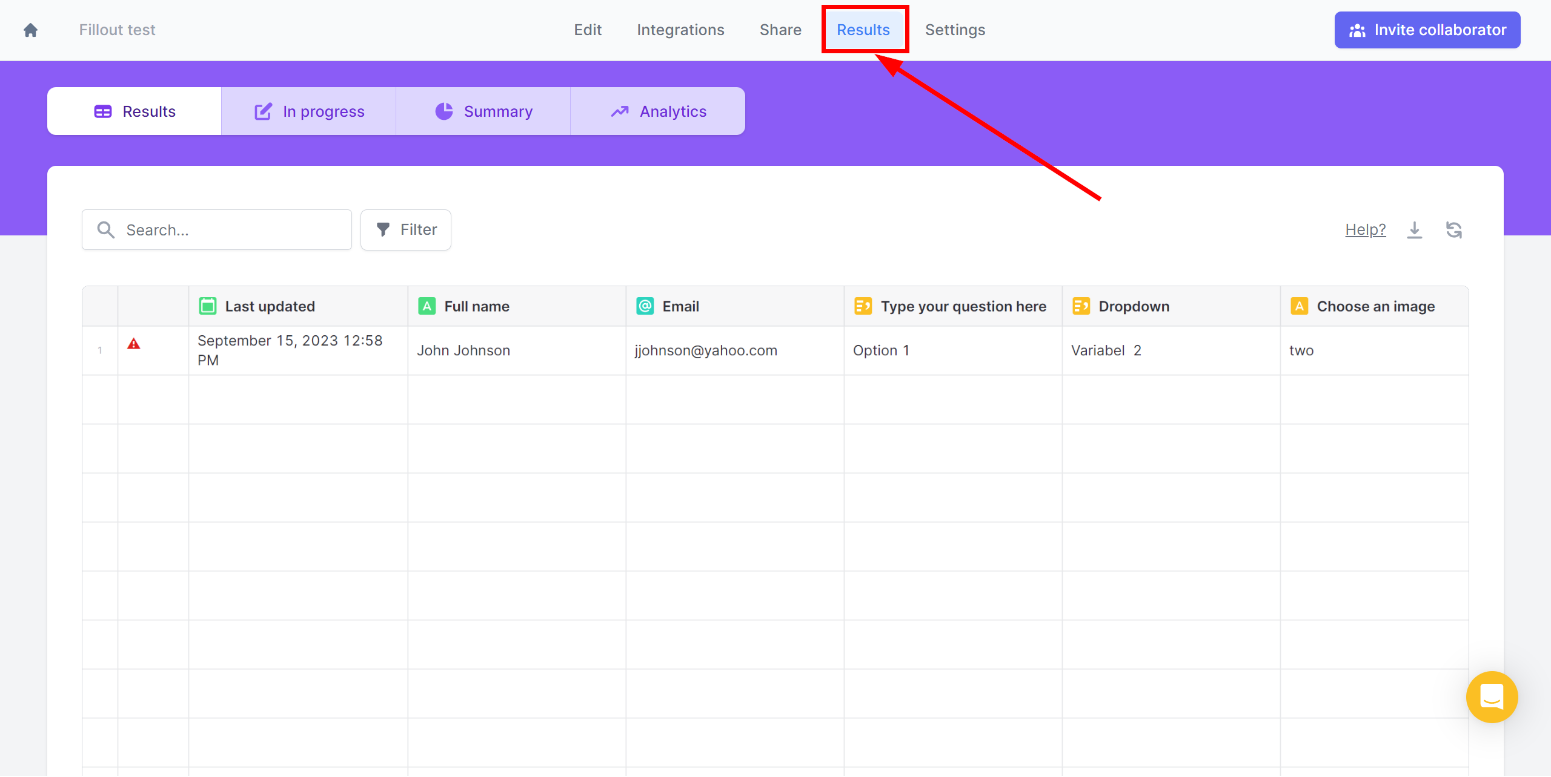Select the cell containing two
Image resolution: width=1551 pixels, height=777 pixels.
point(1375,350)
